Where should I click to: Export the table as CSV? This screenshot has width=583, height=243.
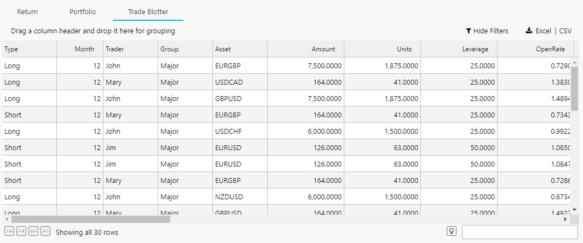(565, 31)
